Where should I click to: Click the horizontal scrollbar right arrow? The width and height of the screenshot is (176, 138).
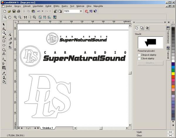coord(127,128)
